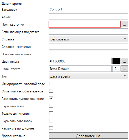The height and width of the screenshot is (140, 129).
Task: Click the #FF000000 color code field
Action: coord(80,61)
